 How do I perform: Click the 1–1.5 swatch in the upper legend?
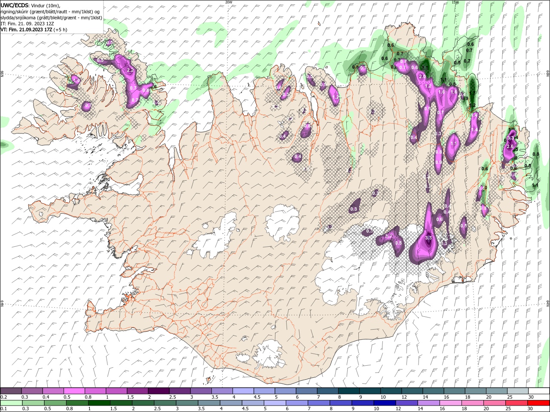point(116,391)
